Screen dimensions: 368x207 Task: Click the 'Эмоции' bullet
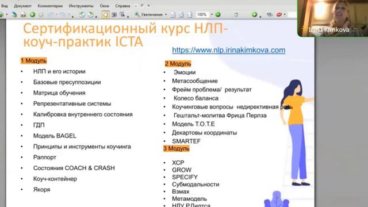[185, 72]
